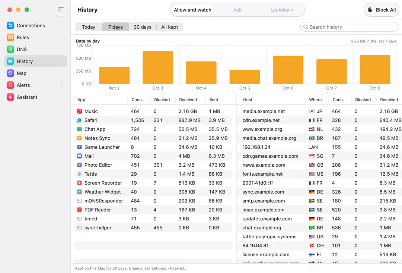Open Assistant via its pink sparkle icon
Screen dimensions: 402x273
click(x=10, y=97)
